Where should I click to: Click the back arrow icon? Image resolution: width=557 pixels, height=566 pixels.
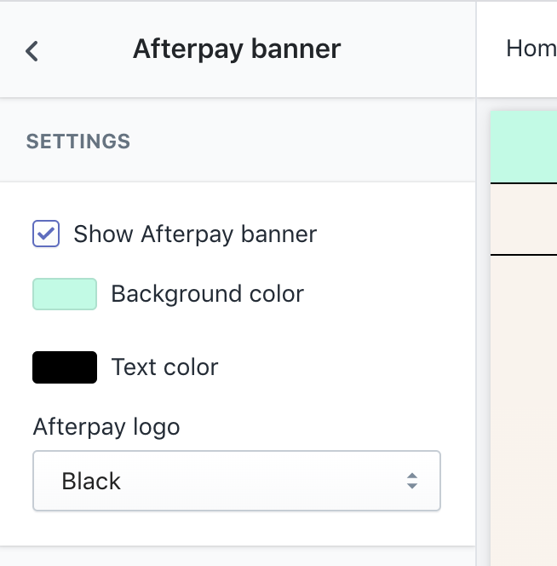32,50
